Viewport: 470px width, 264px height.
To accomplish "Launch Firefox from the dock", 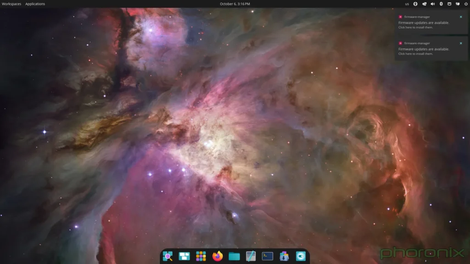I will (218, 256).
